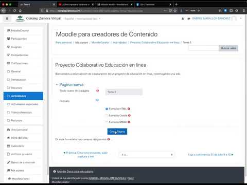Image resolution: width=247 pixels, height=185 pixels.
Task: Open Insignias in the side menu
Action: point(23,47)
